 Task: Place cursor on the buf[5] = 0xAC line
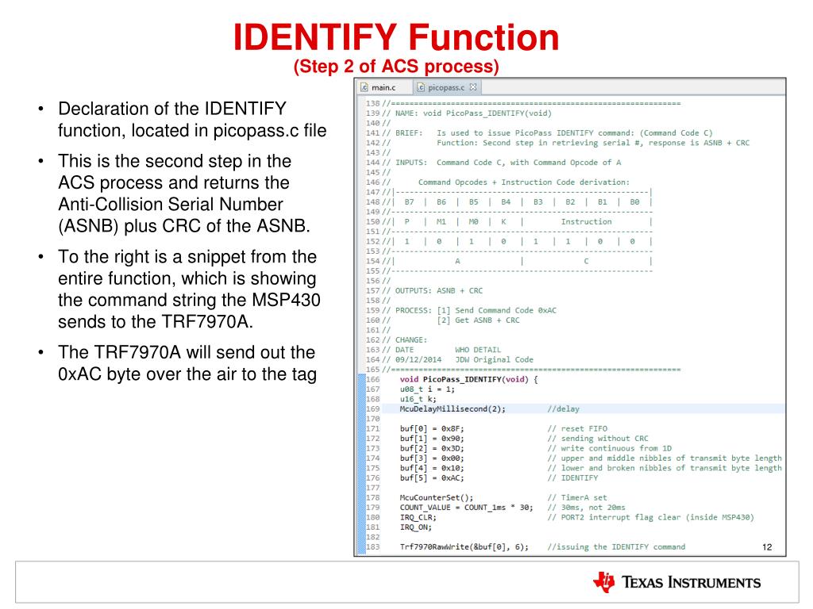point(432,478)
